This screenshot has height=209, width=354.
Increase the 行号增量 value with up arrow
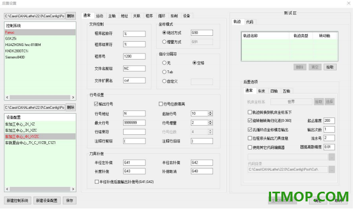pyautogui.click(x=210, y=121)
